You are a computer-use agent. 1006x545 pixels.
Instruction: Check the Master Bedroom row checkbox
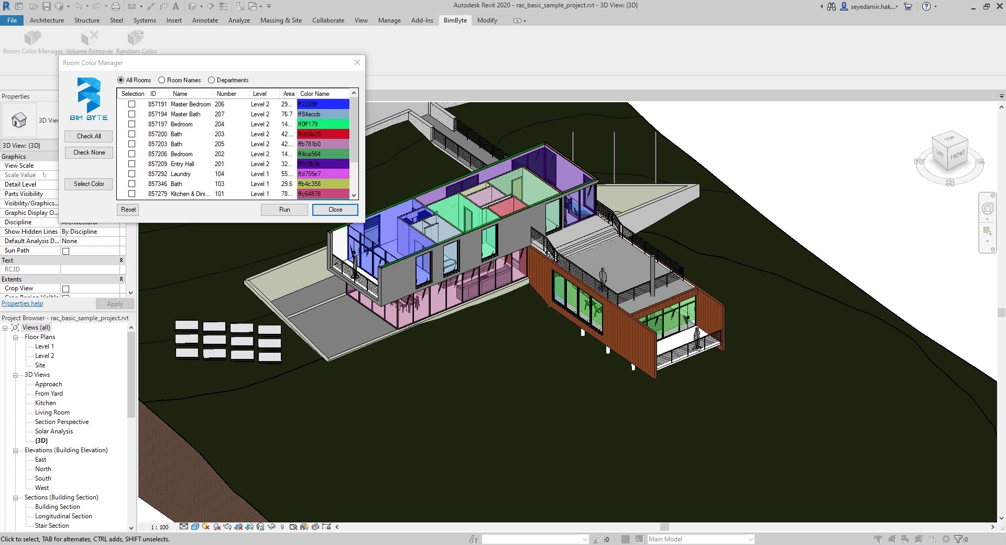pyautogui.click(x=132, y=104)
